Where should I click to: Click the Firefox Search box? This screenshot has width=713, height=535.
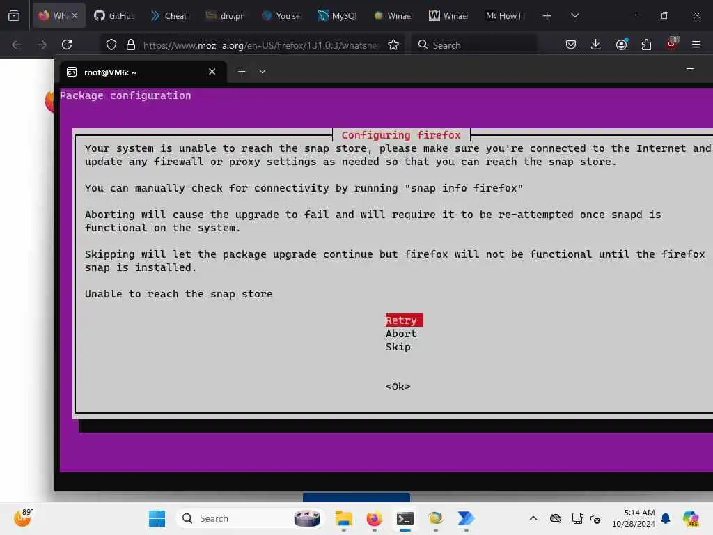(x=475, y=45)
